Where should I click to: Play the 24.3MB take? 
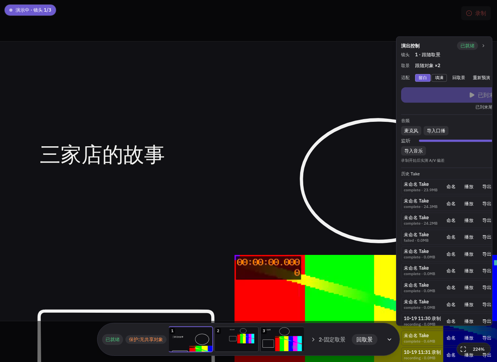[x=469, y=204]
